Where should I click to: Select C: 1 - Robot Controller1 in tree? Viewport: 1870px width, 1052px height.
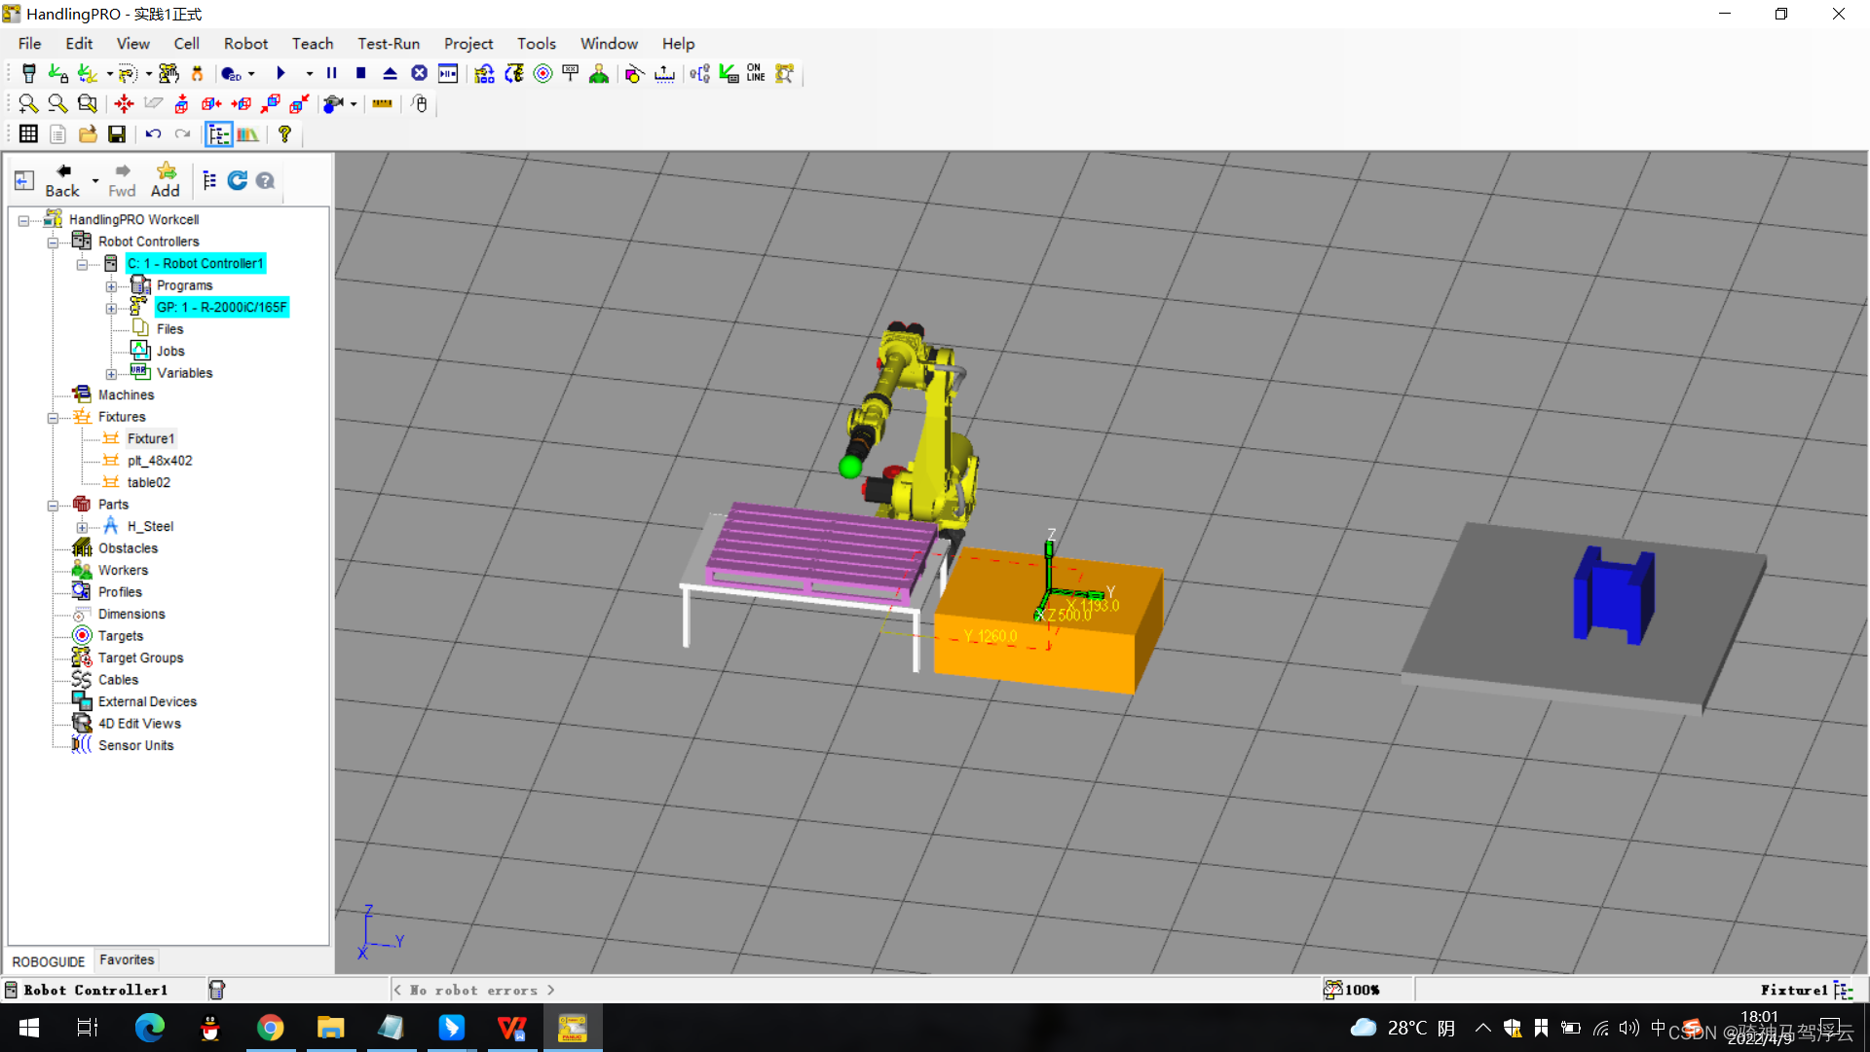(196, 264)
